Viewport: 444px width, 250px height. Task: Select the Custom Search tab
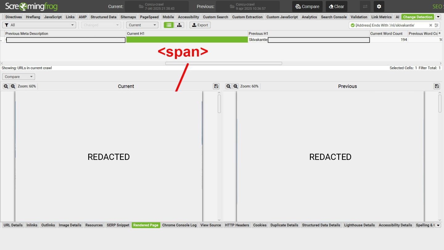[x=216, y=17]
